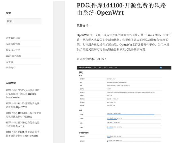
Task: Click the 搜索 search input field
Action: tap(23, 21)
